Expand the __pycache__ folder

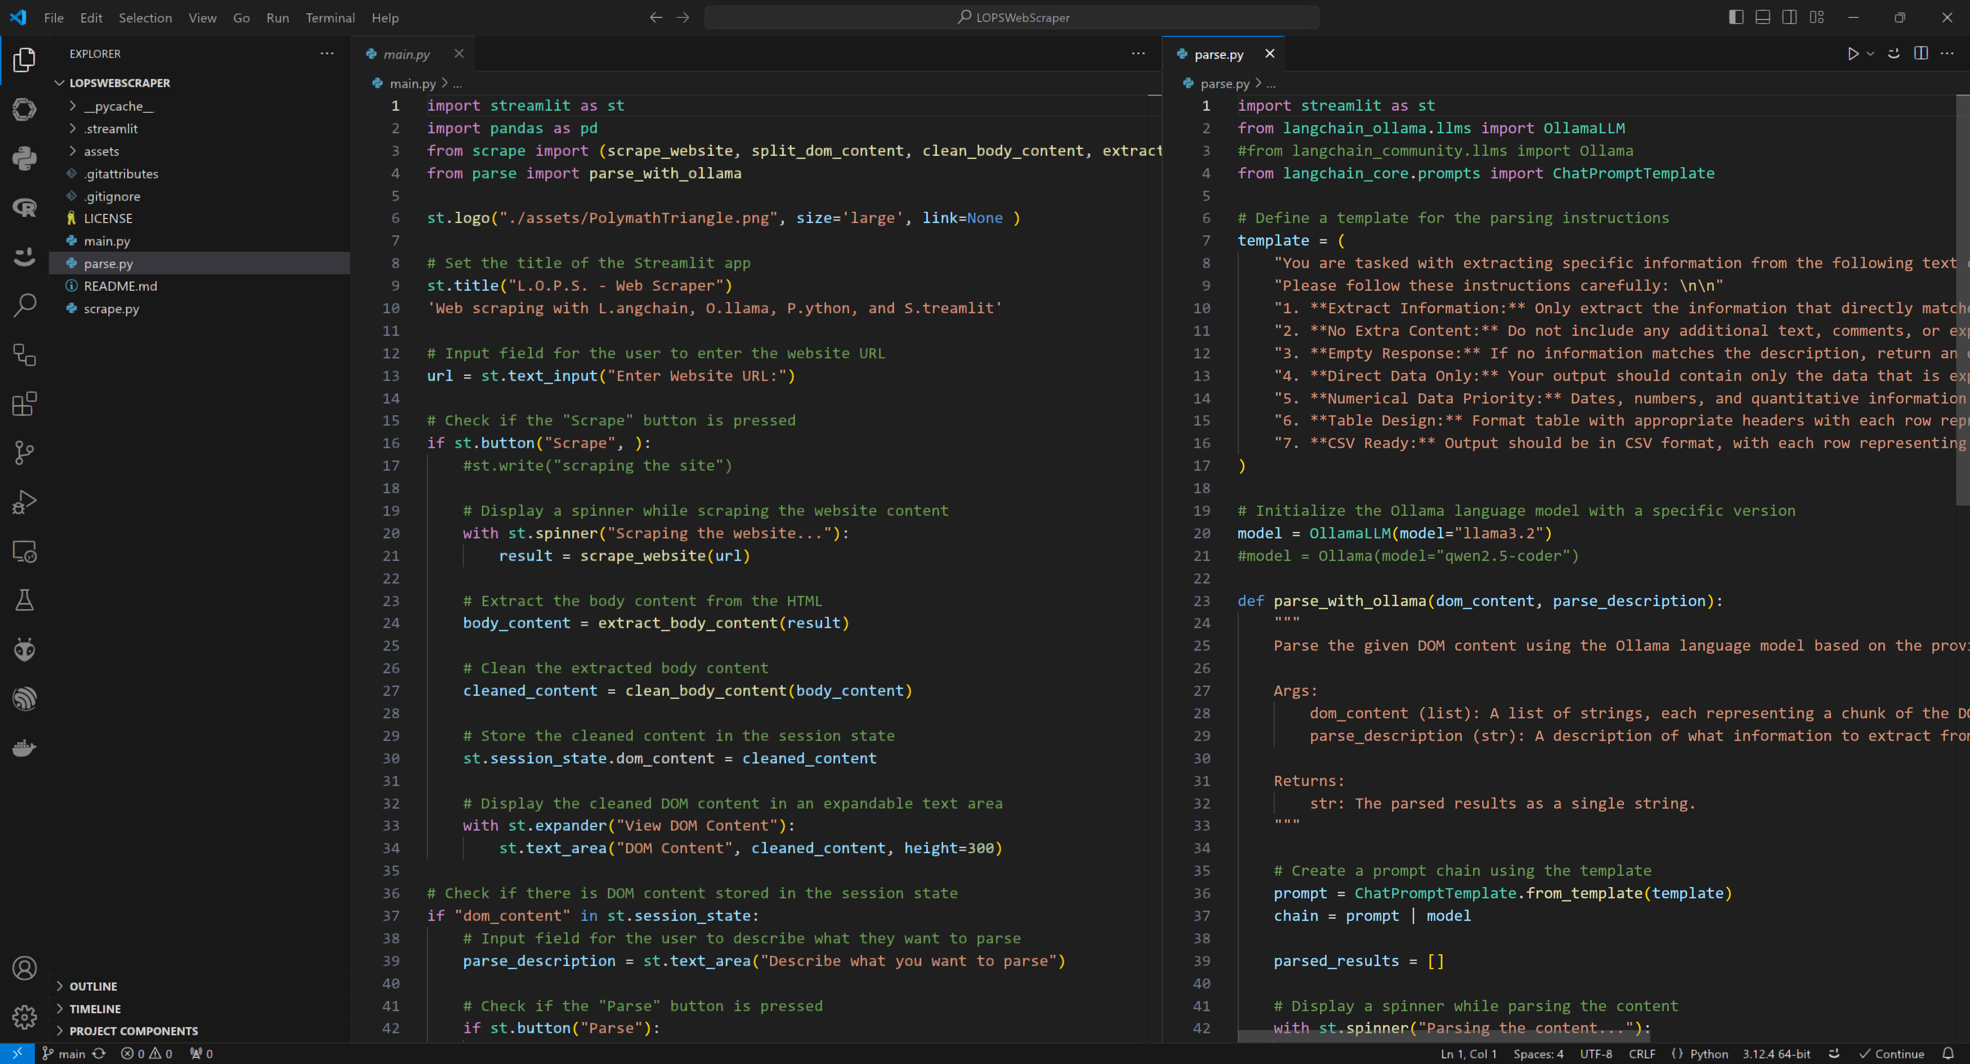tap(200, 106)
